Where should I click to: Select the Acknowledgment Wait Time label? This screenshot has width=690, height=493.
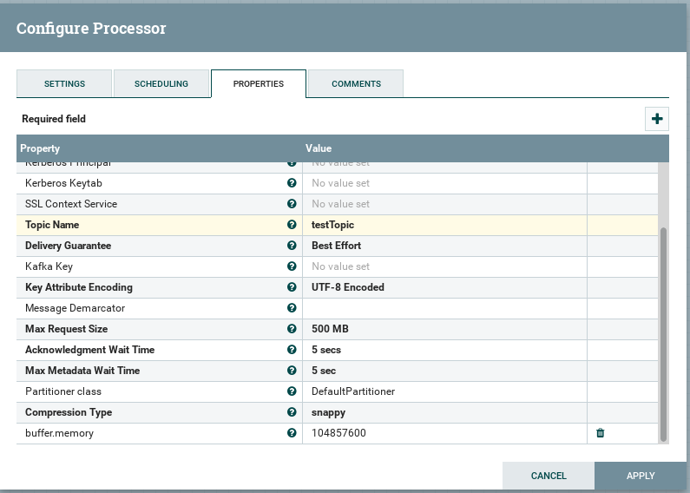(89, 350)
